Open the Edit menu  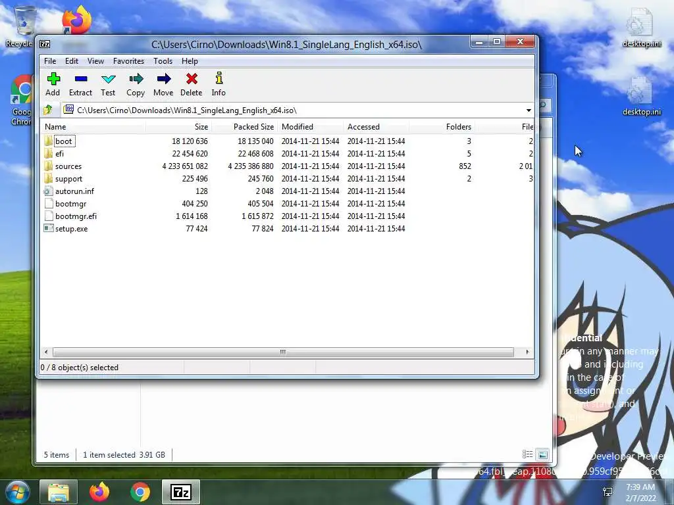point(71,61)
